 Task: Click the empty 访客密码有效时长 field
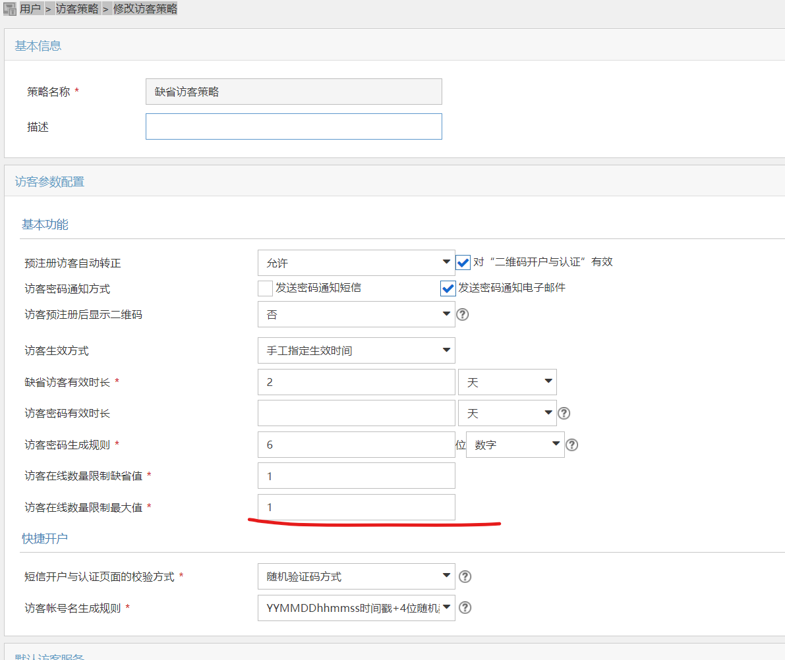click(356, 413)
